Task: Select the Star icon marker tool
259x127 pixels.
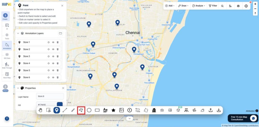Action: click(x=113, y=110)
